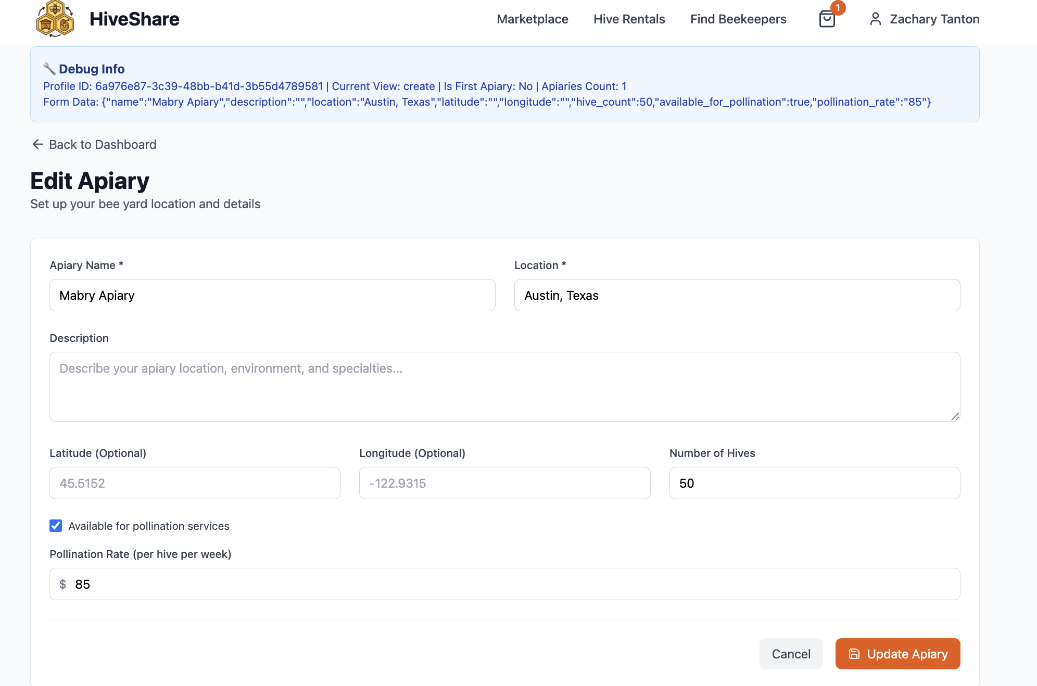The height and width of the screenshot is (686, 1037).
Task: Click the Number of Hives field
Action: [x=814, y=483]
